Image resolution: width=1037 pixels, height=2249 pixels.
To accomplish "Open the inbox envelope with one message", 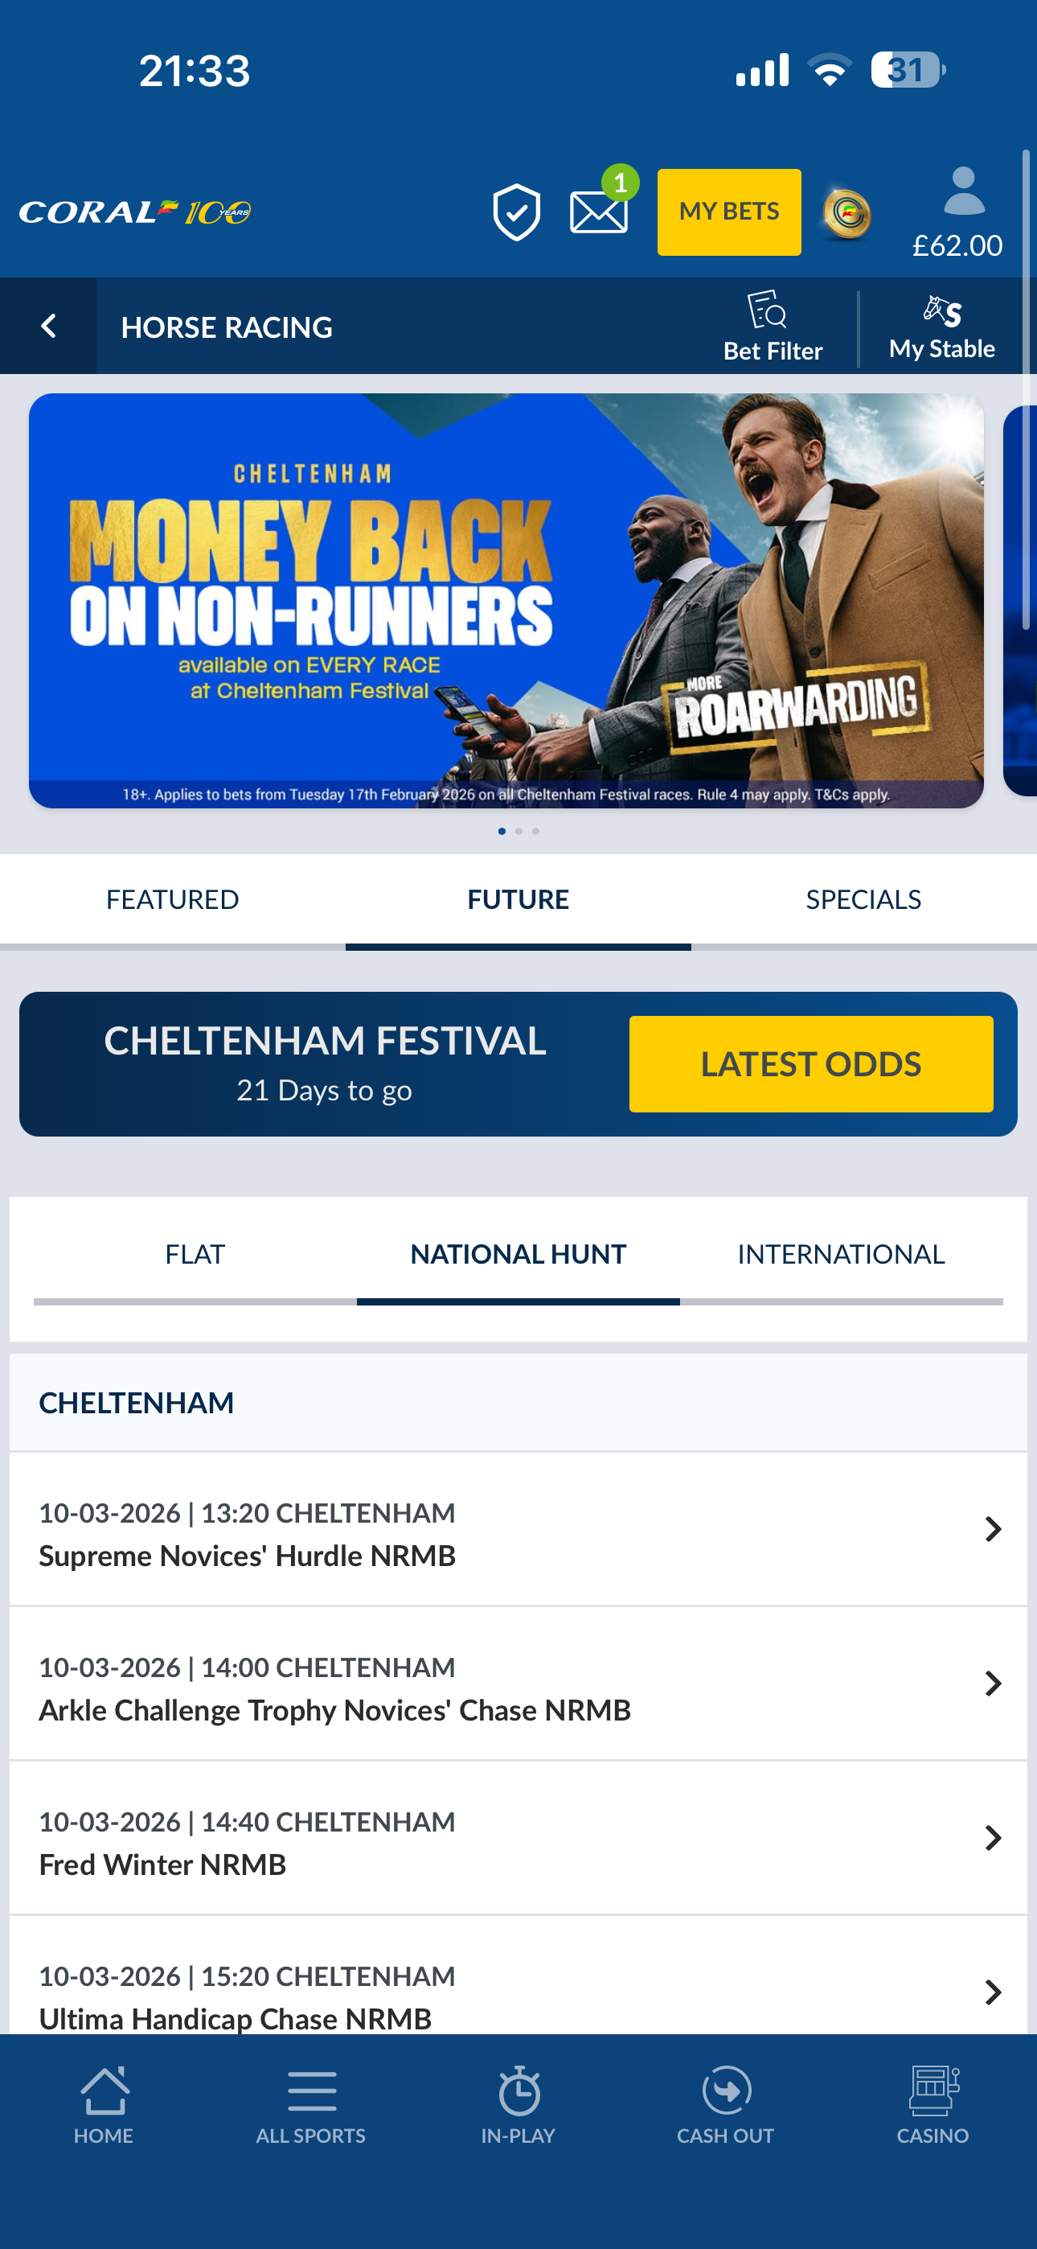I will (599, 212).
